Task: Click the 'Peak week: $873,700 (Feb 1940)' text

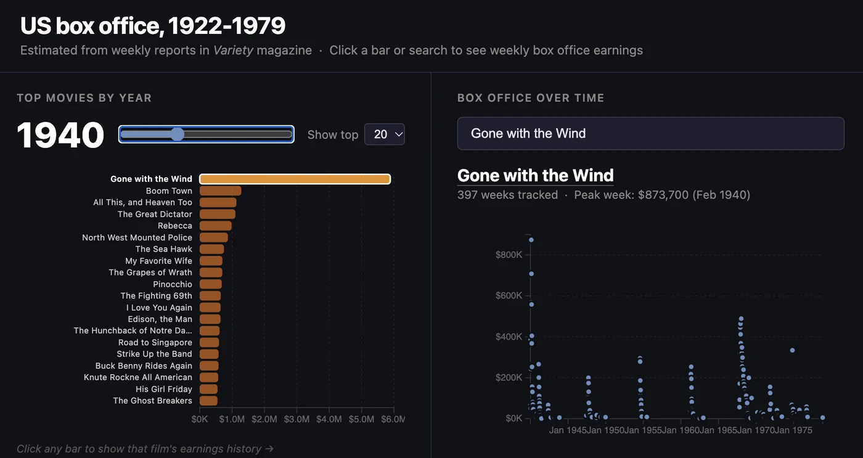Action: click(662, 195)
